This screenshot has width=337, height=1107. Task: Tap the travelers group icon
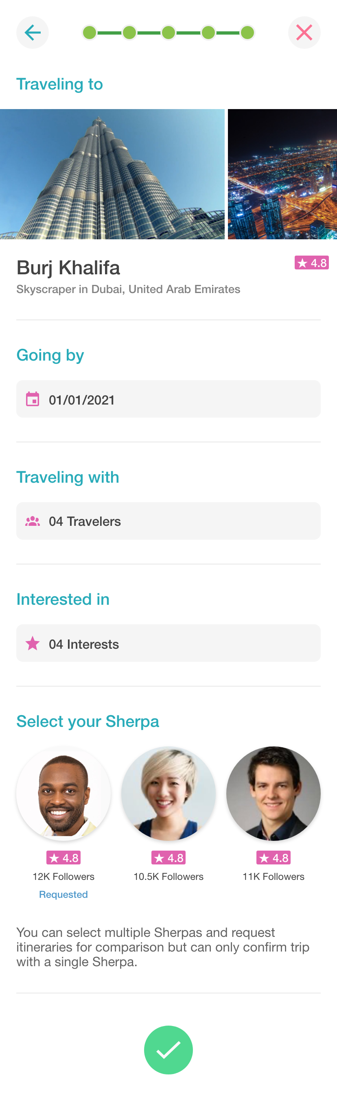pos(33,521)
